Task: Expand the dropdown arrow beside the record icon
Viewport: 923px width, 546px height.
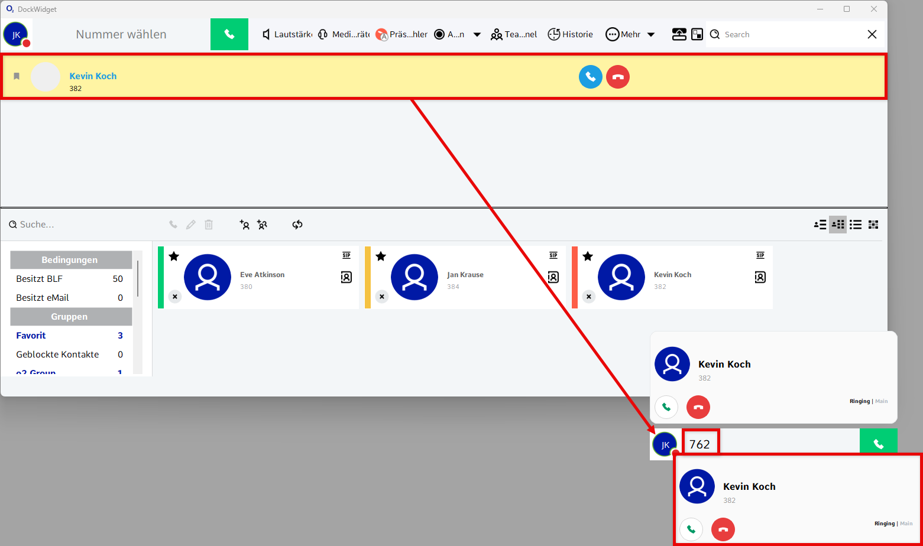Action: tap(477, 34)
